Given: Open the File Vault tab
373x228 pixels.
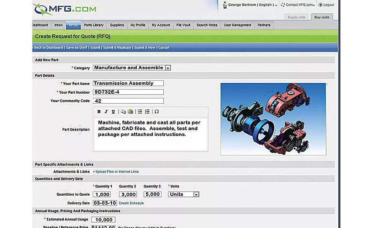Looking at the screenshot, I should [x=183, y=25].
